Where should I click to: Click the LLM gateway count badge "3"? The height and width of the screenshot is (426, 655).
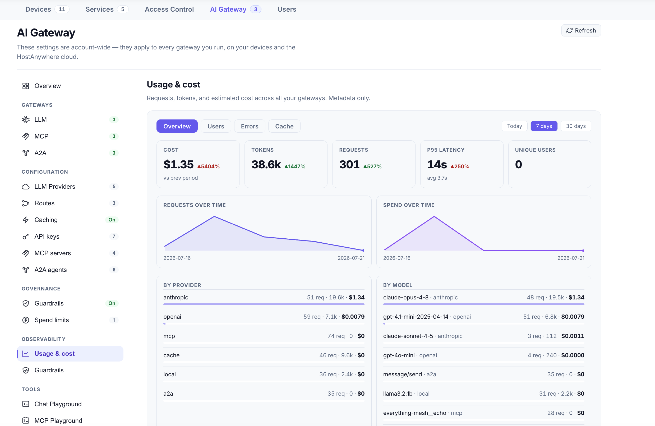114,119
